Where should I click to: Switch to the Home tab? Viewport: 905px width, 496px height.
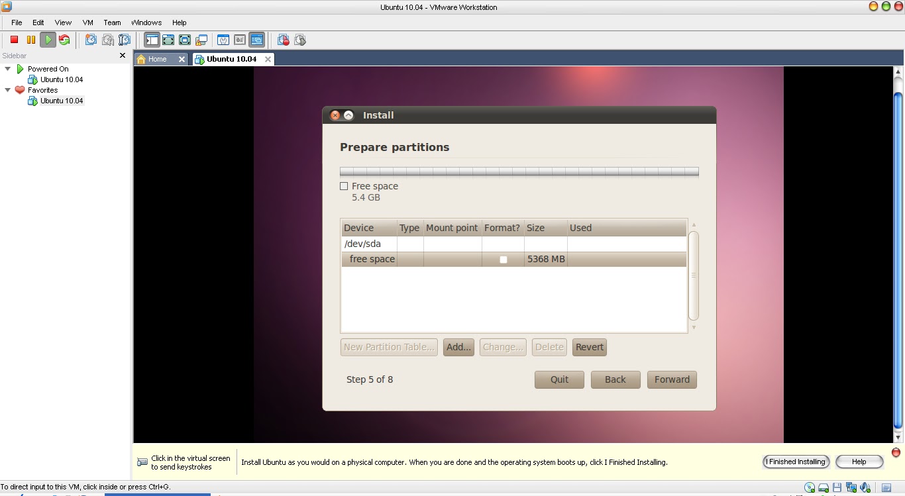tap(157, 59)
